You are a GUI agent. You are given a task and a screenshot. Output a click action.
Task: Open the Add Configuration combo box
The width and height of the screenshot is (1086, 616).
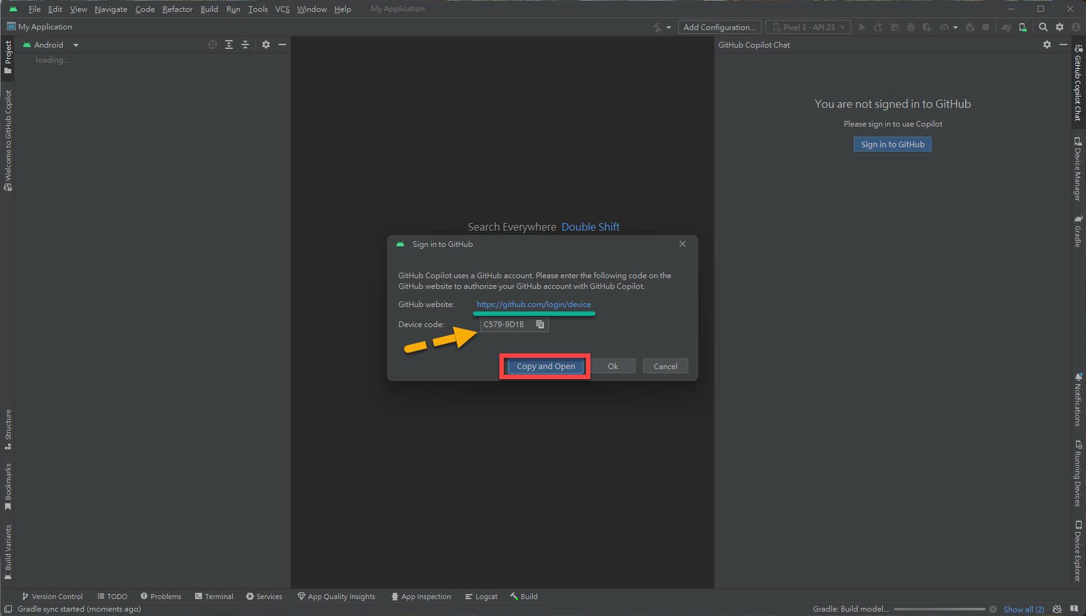pos(719,27)
